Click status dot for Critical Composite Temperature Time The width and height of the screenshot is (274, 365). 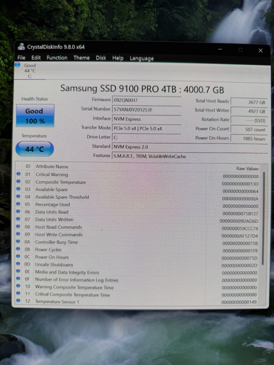point(18,293)
